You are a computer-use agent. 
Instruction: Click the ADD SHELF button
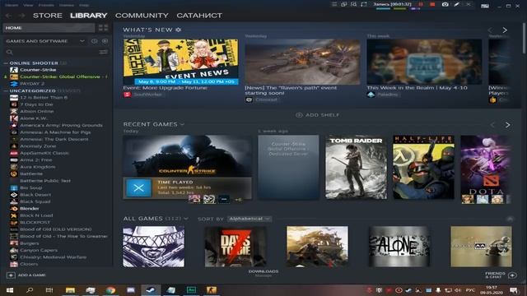pos(318,115)
